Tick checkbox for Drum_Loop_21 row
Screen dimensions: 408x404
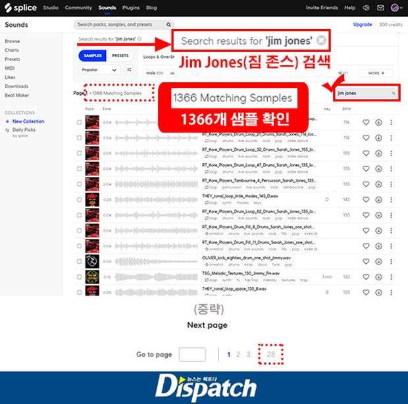[80, 138]
